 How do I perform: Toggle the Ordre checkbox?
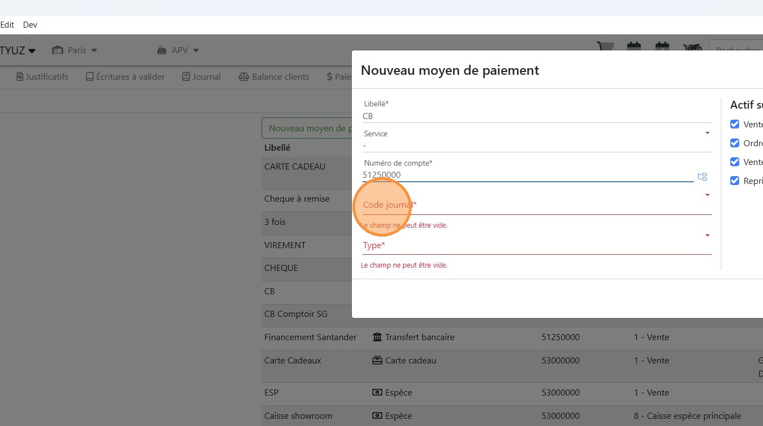coord(735,143)
